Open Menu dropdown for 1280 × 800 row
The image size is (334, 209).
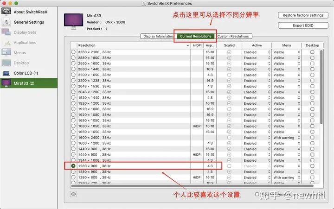(287, 177)
